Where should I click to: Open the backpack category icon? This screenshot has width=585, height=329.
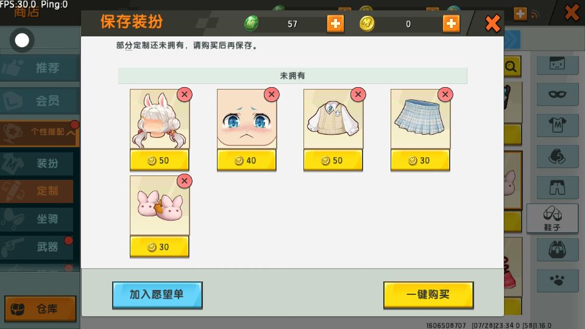point(558,249)
